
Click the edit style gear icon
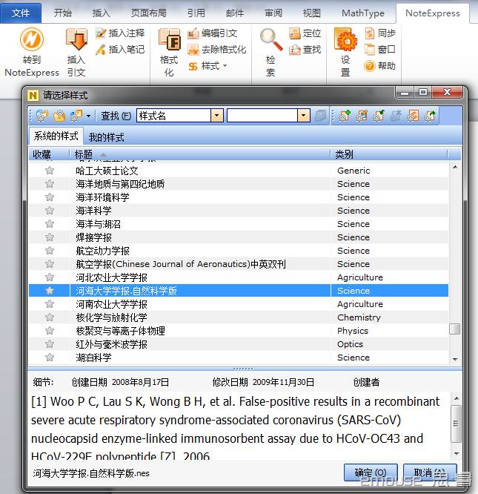[x=362, y=116]
